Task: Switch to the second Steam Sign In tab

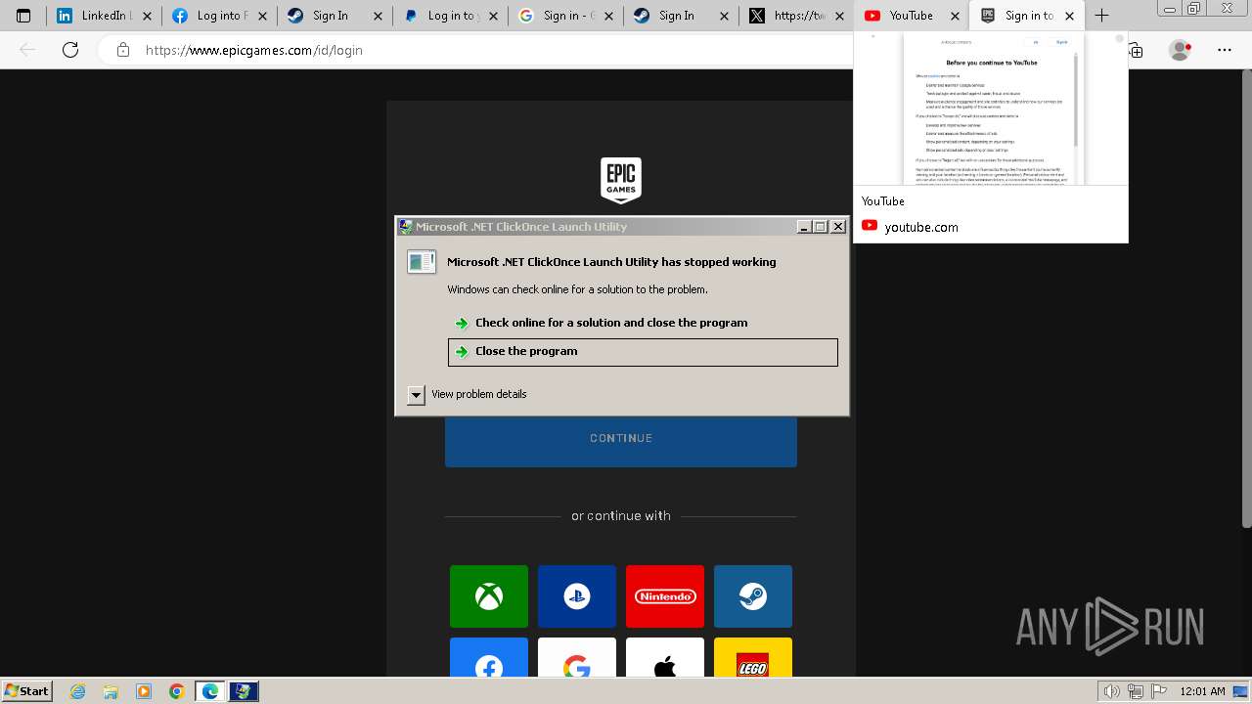Action: tap(681, 16)
